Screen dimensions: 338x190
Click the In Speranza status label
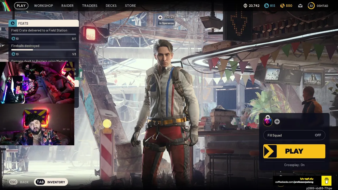(166, 23)
